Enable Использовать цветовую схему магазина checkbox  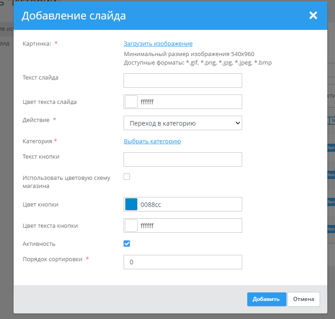coord(127,177)
